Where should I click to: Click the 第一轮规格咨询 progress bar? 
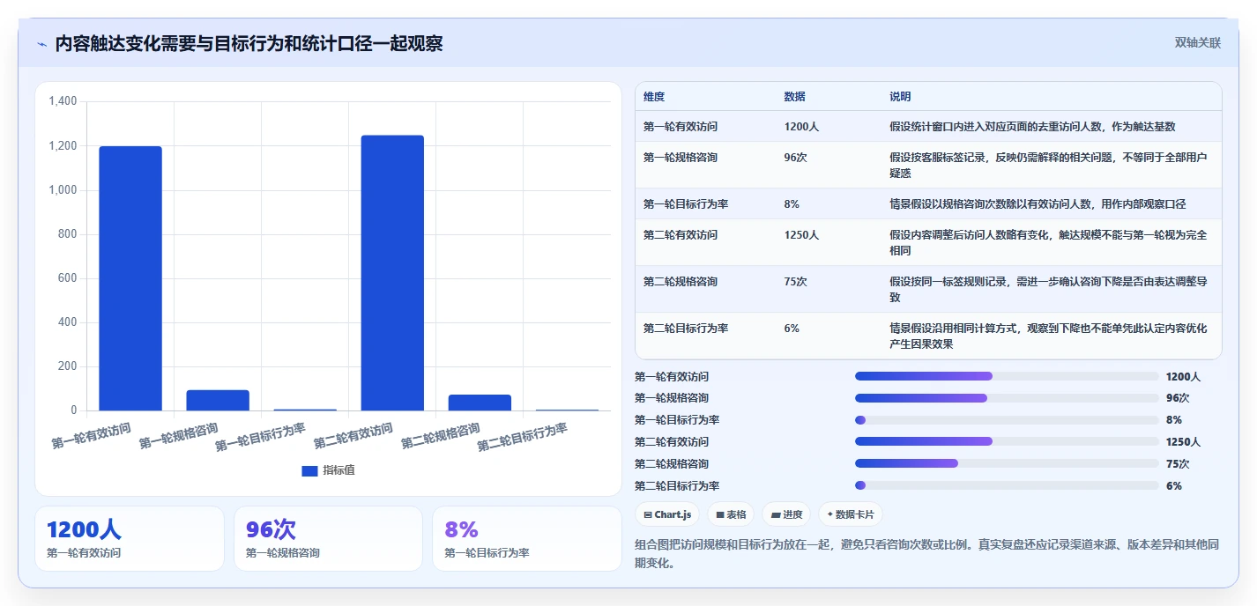(x=1007, y=398)
